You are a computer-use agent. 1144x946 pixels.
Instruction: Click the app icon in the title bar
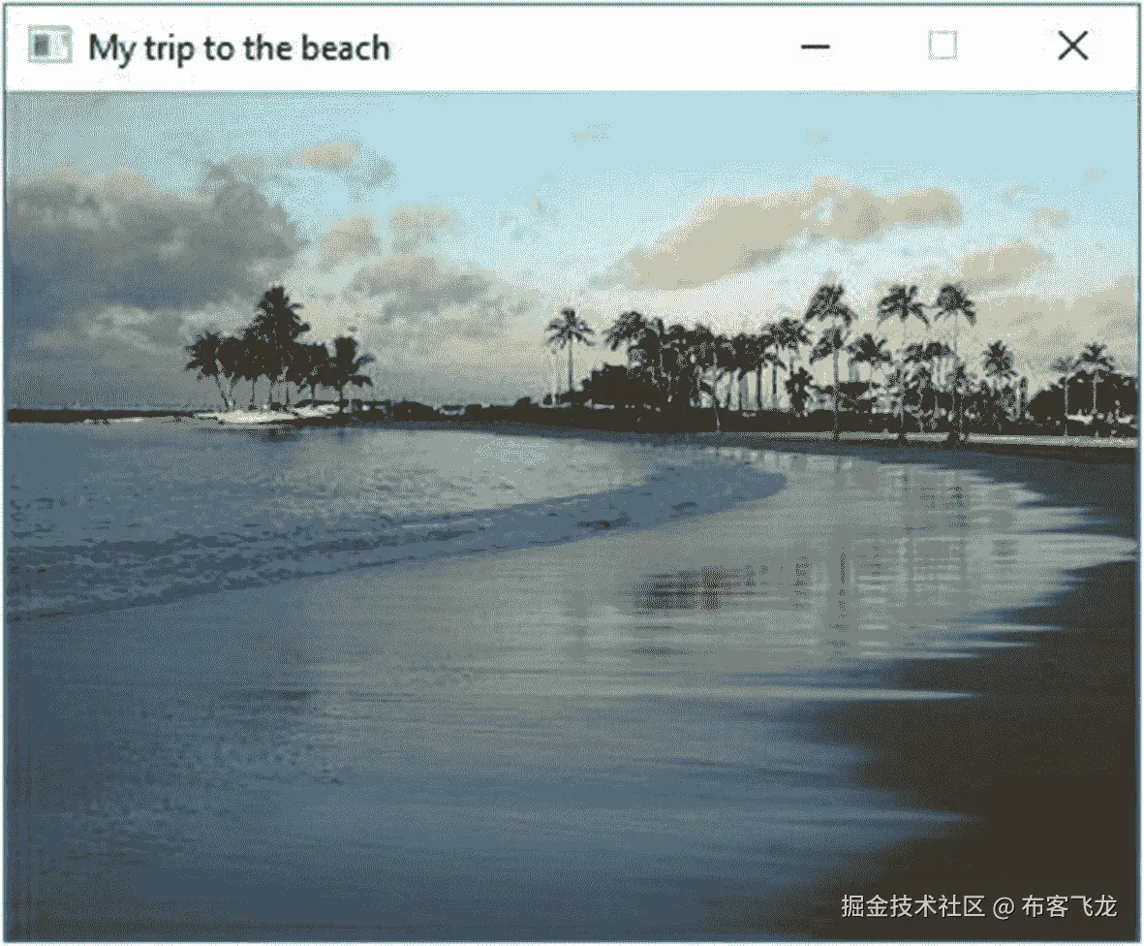[x=49, y=46]
